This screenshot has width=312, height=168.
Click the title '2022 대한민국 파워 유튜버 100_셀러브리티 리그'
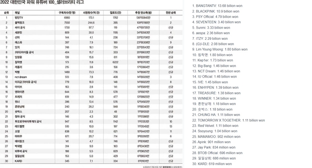click(x=42, y=3)
